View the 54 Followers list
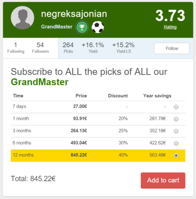Screen dimensions: 196x199 point(41,48)
